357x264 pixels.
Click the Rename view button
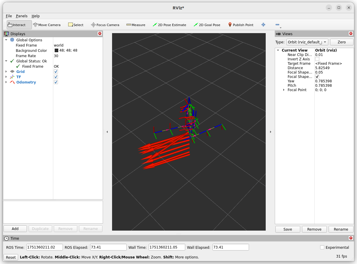tap(341, 229)
